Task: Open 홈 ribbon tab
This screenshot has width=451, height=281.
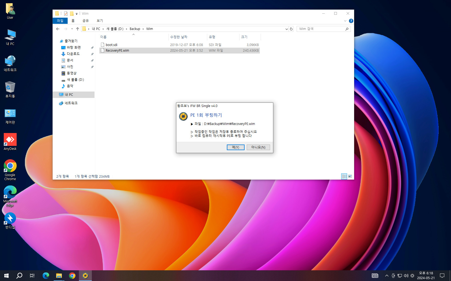Action: coord(73,21)
